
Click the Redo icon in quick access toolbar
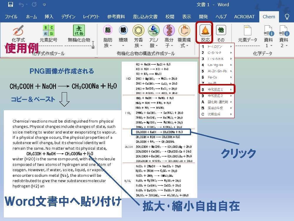tap(34, 4)
